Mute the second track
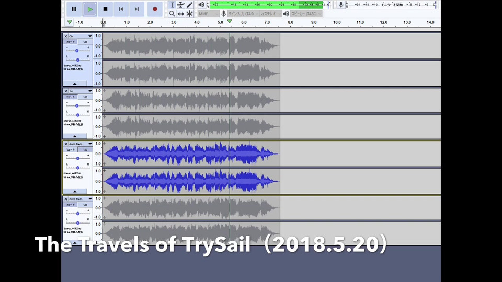502x282 pixels. click(70, 97)
